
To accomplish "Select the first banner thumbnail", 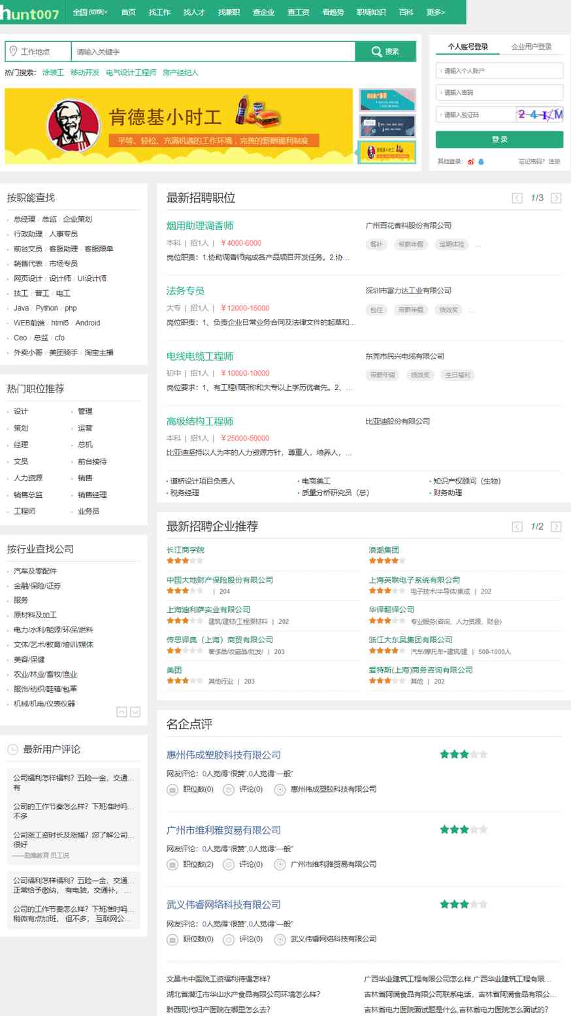I will tap(387, 99).
